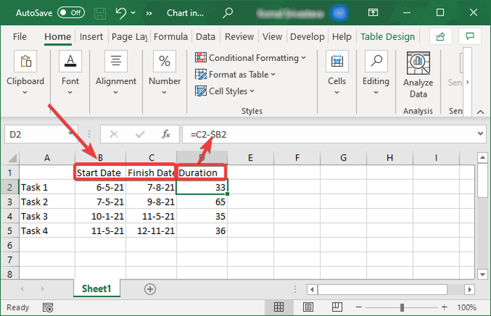
Task: Switch to the Table Design tab
Action: click(387, 36)
